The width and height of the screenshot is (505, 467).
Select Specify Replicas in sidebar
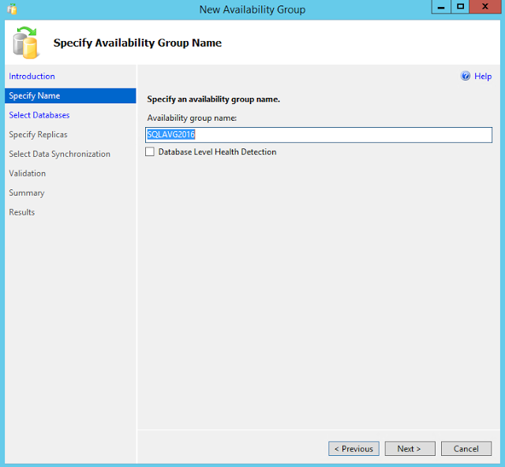[x=39, y=135]
